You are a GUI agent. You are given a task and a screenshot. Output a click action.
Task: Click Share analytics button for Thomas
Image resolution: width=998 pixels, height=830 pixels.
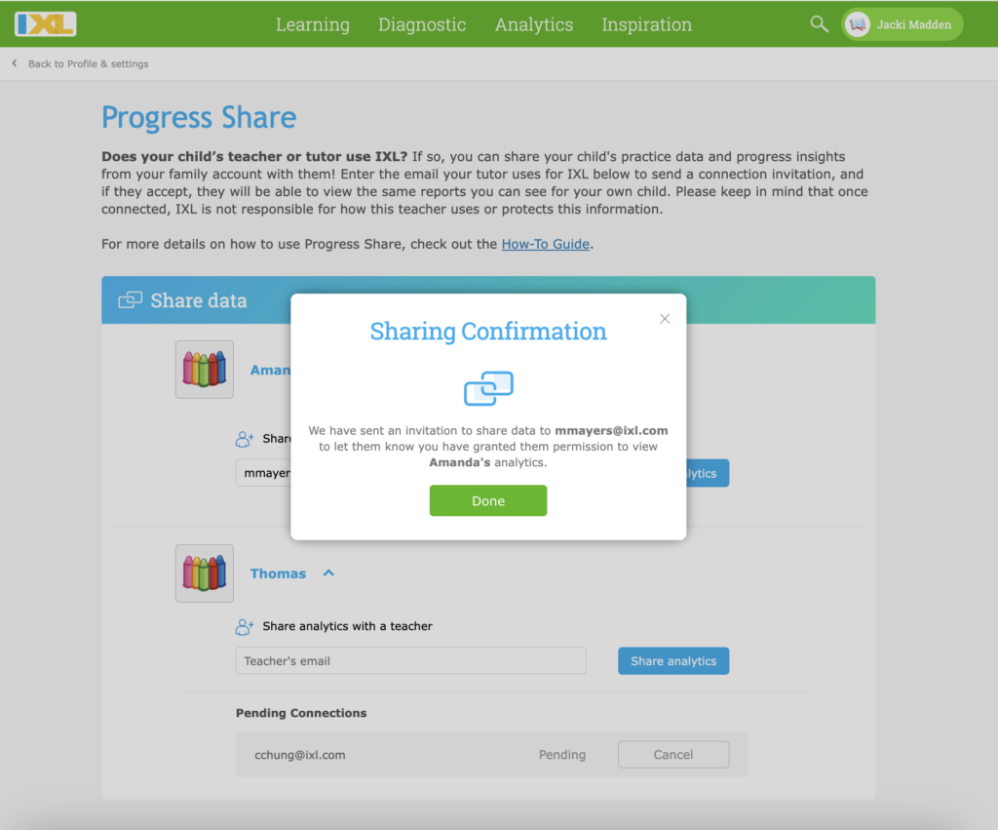673,661
